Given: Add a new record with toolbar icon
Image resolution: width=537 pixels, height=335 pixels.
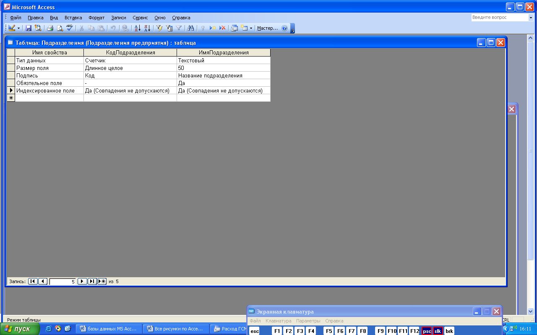Looking at the screenshot, I should [x=213, y=28].
